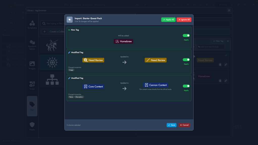Disable Apply toggle for Need Review tag

(x=186, y=60)
